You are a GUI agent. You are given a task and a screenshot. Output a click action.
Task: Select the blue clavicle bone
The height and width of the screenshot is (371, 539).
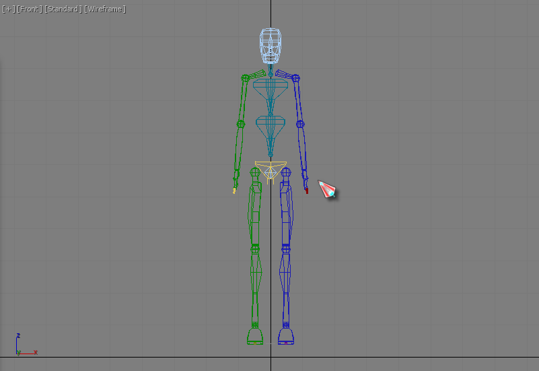click(285, 75)
